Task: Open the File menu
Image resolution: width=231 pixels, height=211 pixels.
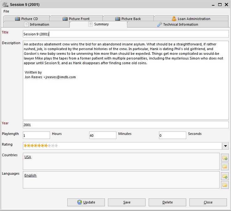Action: click(6, 11)
